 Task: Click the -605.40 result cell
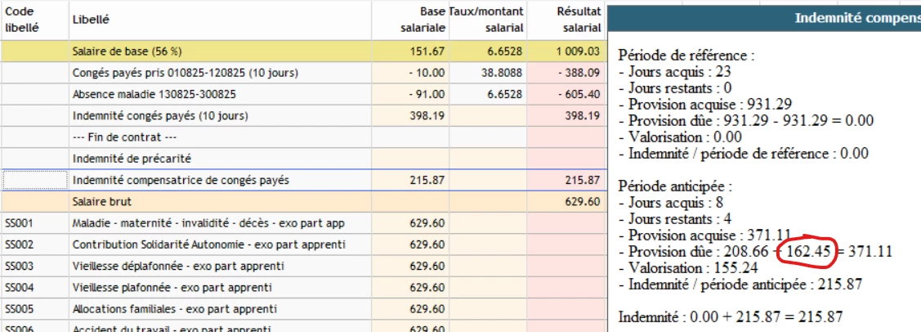(582, 94)
